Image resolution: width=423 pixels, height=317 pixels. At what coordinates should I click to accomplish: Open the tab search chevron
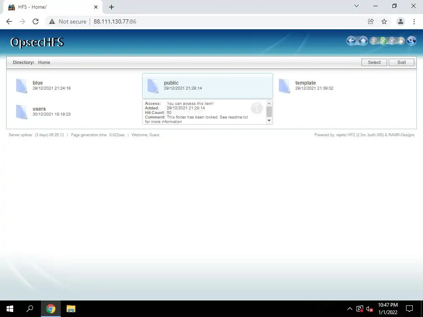(x=356, y=6)
